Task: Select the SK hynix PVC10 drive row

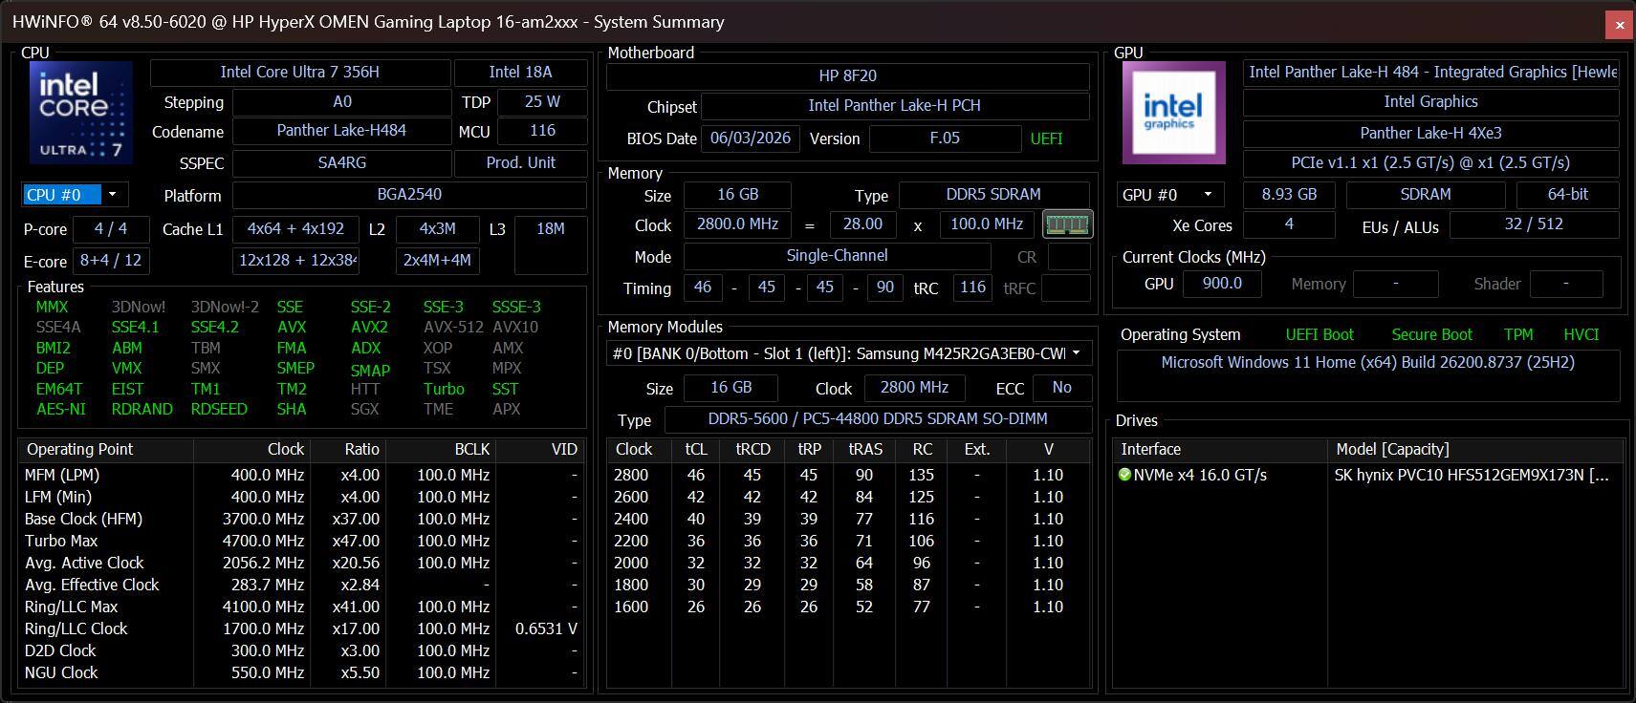Action: 1368,475
